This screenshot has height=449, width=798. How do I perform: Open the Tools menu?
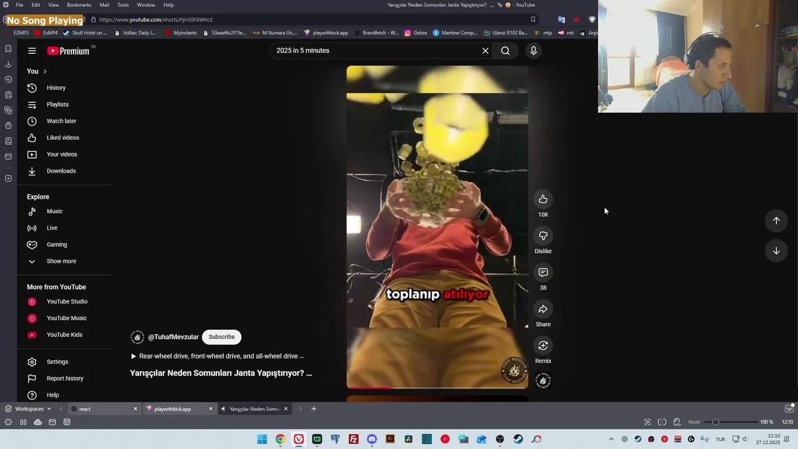click(x=123, y=5)
